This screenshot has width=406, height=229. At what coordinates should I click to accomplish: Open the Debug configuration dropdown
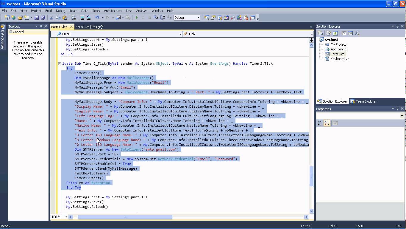pos(198,18)
